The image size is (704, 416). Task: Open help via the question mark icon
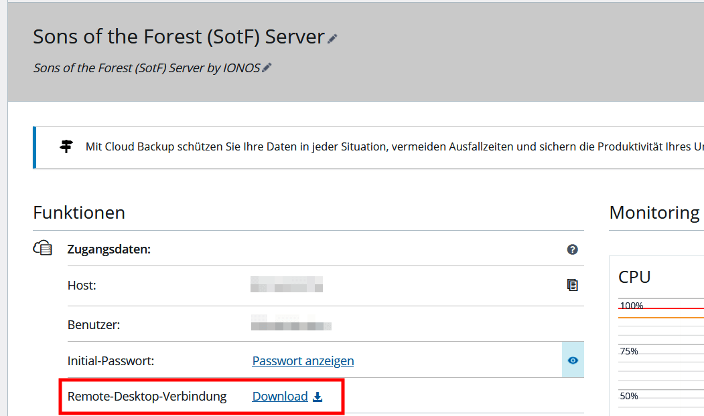(x=572, y=249)
